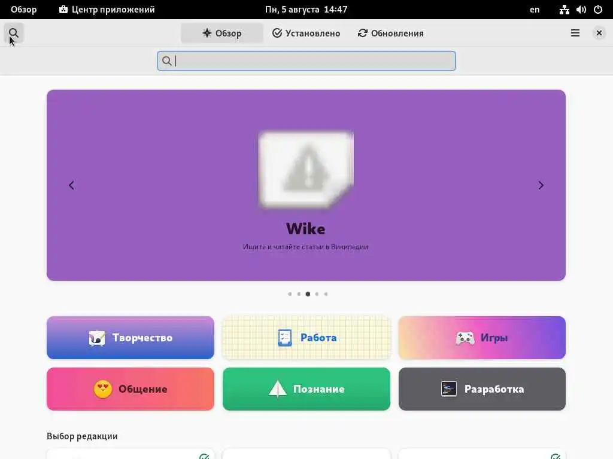Viewport: 613px width, 459px height.
Task: Open the Центр приложений app menu
Action: click(107, 10)
